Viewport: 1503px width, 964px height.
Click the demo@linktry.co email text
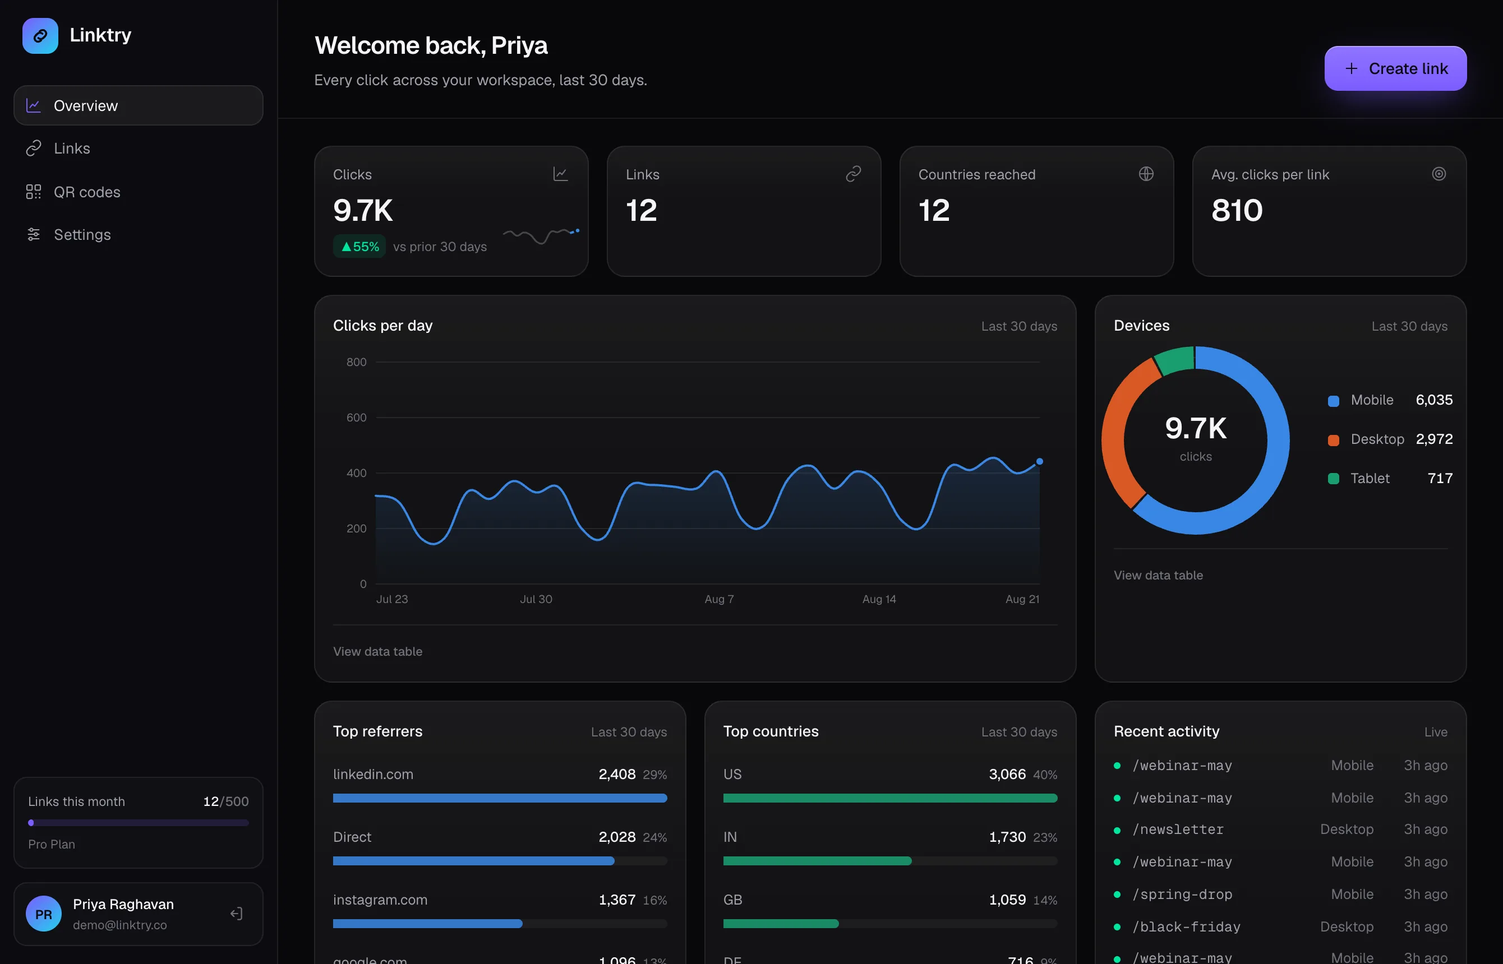(x=119, y=925)
